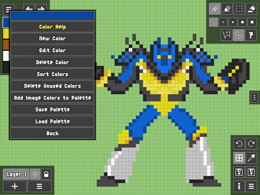Redo the last undone action
Screen dimensions: 260x195
click(251, 144)
